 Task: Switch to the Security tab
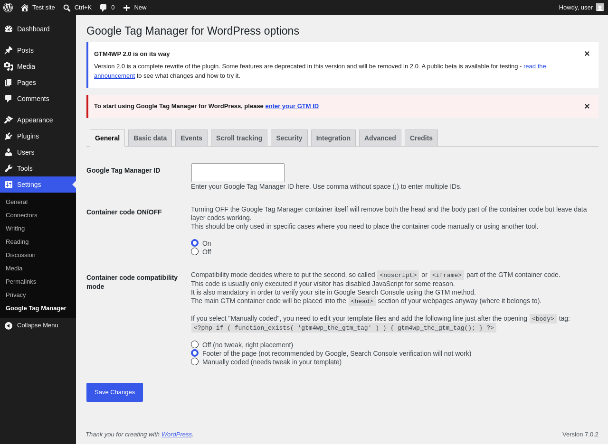pos(289,138)
